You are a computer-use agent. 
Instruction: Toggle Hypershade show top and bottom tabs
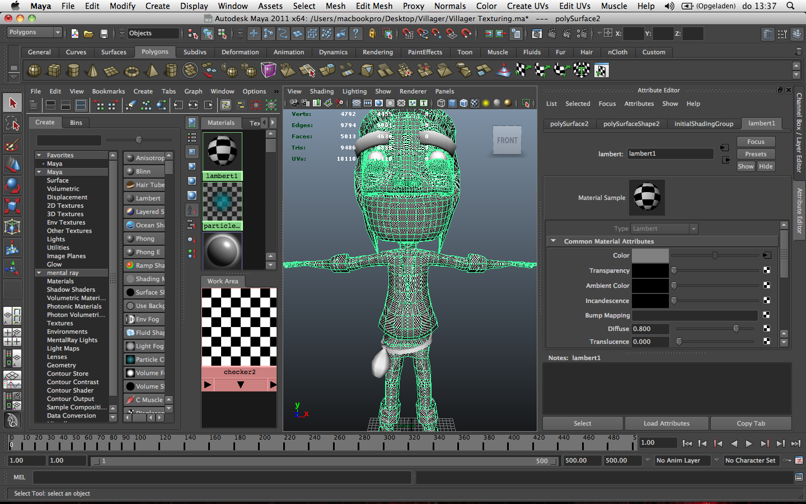pos(81,105)
